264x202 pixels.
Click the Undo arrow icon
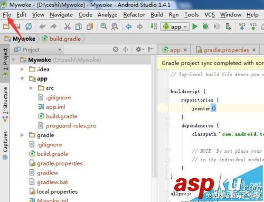[42, 26]
